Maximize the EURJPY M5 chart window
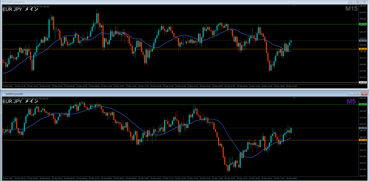 point(358,94)
